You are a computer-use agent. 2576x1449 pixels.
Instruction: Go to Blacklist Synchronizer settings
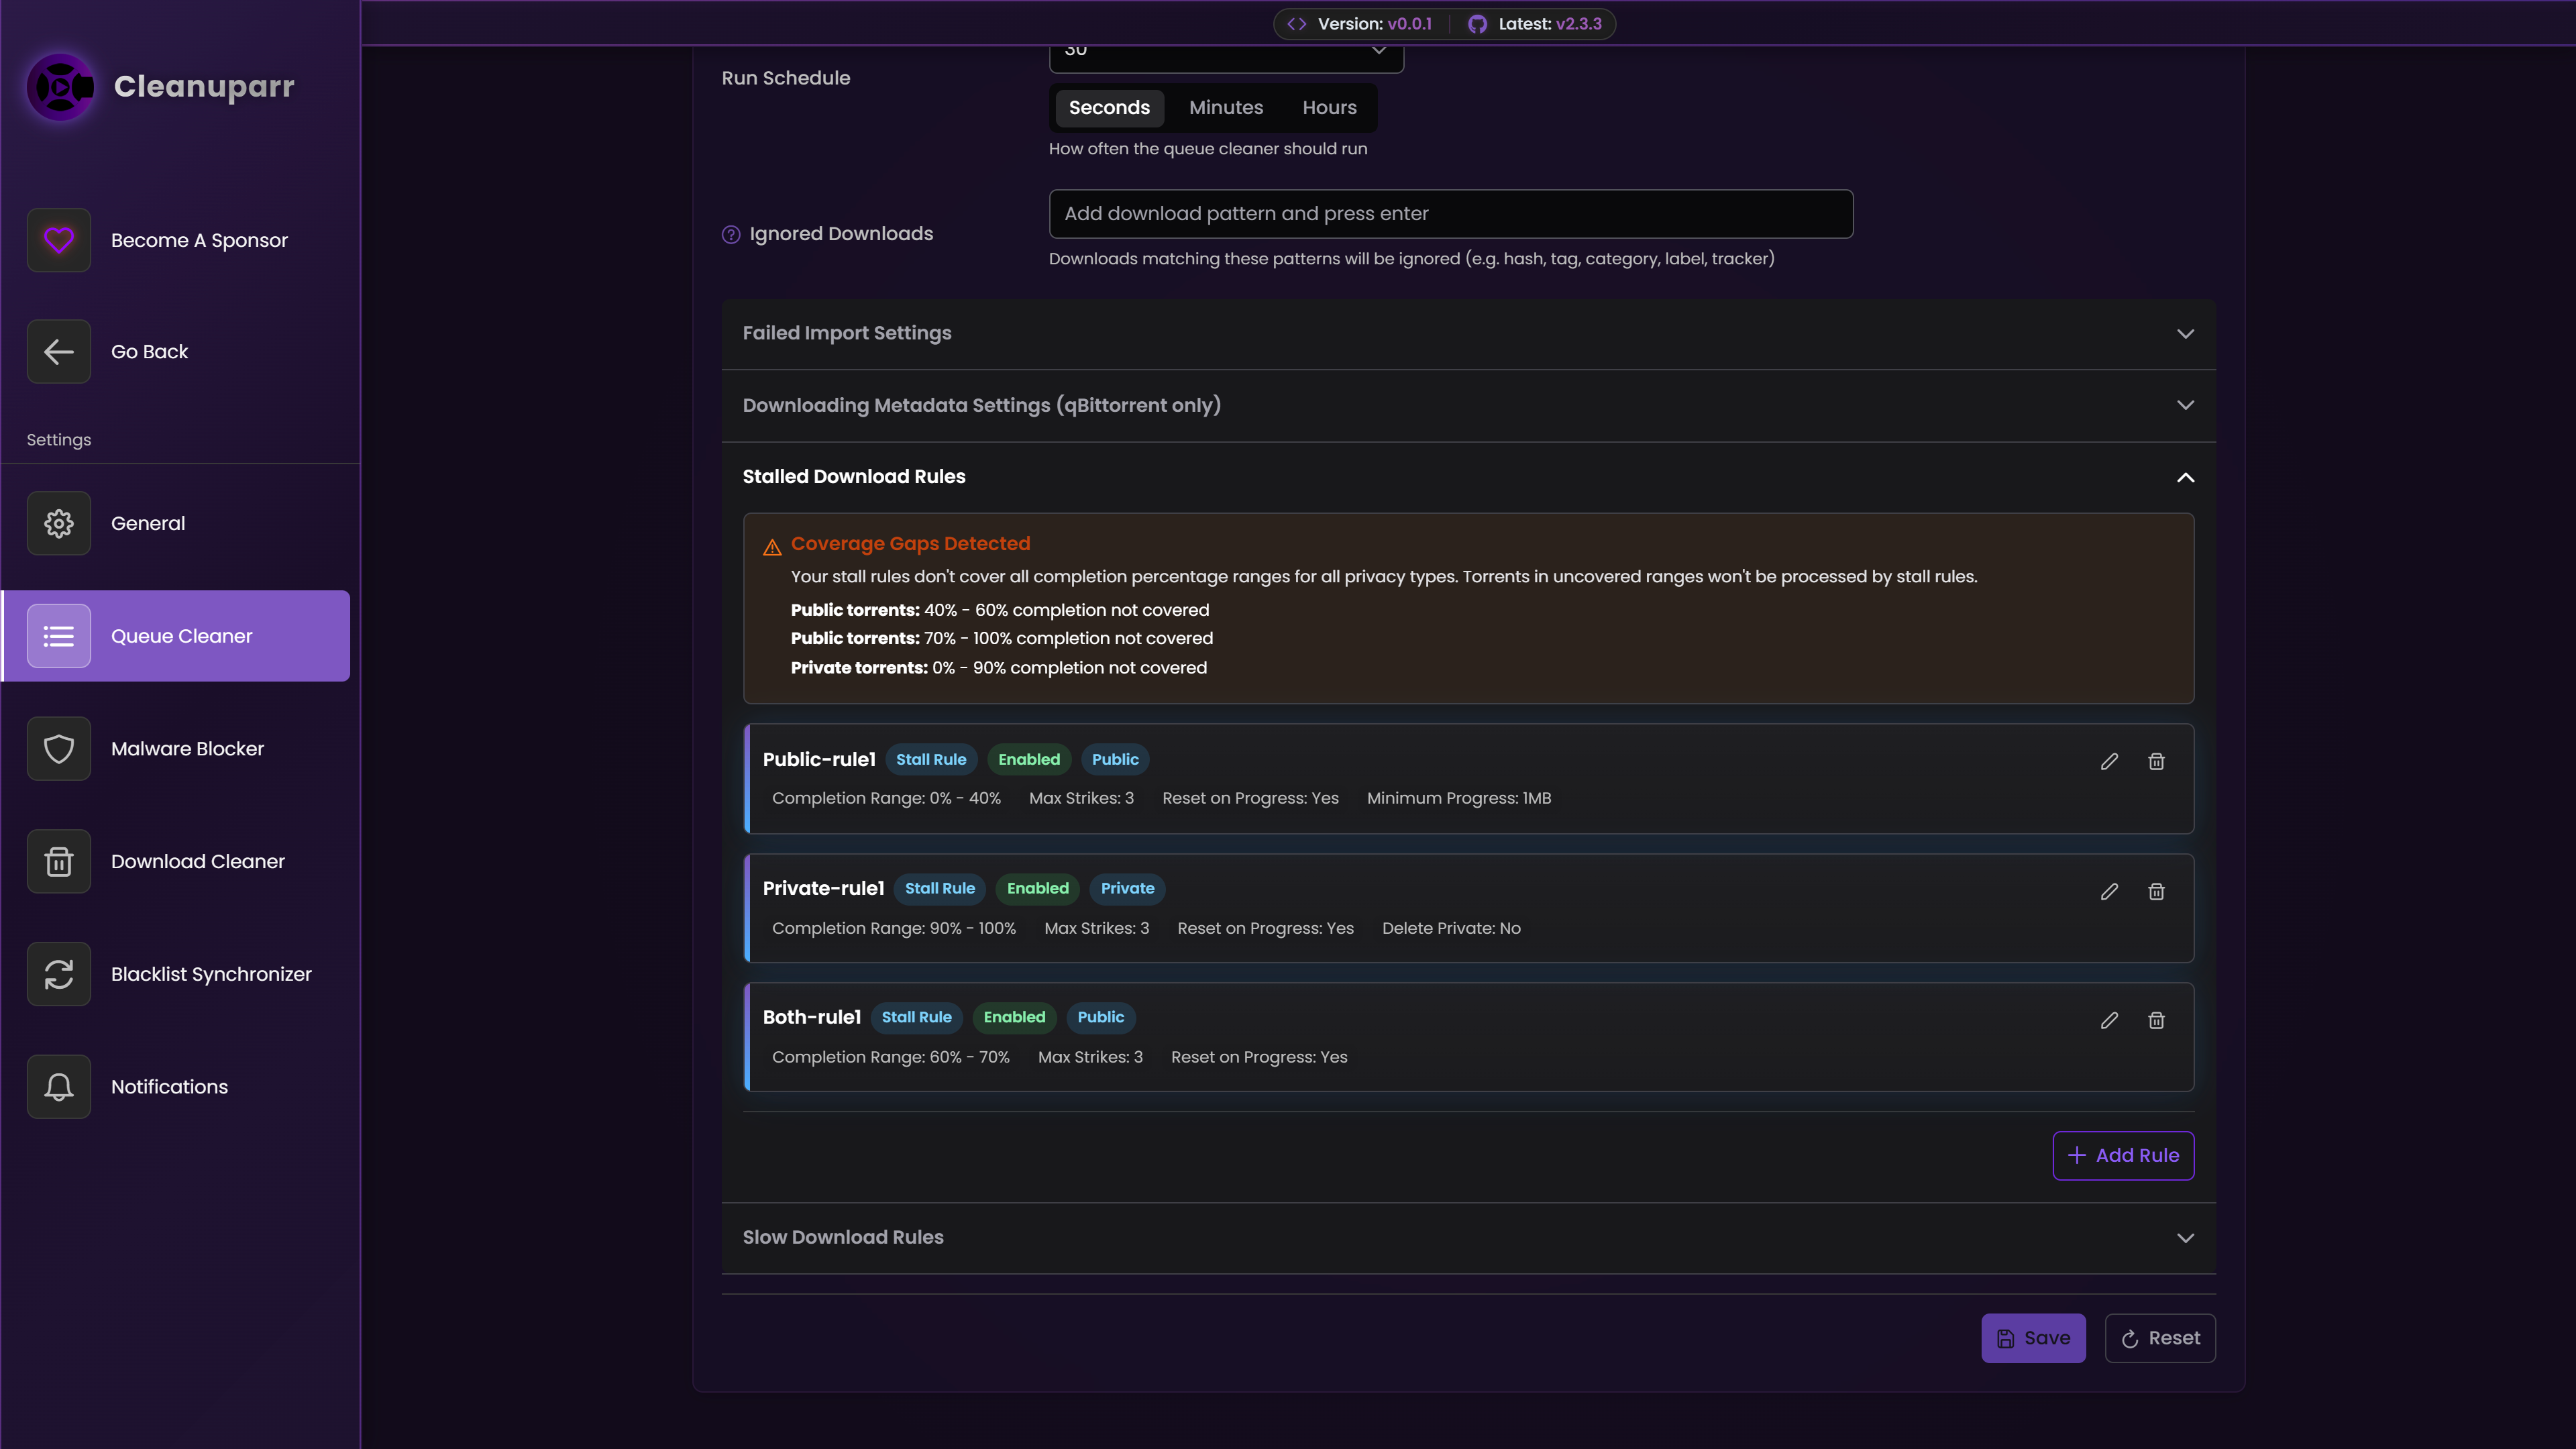210,974
